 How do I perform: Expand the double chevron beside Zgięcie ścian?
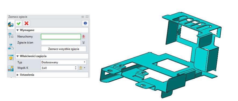[83, 43]
